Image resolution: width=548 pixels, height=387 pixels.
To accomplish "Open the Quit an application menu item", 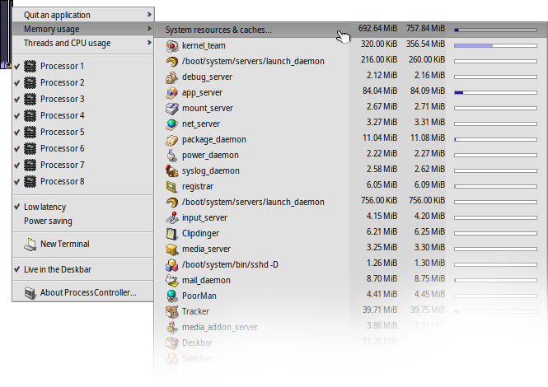I will coord(83,15).
